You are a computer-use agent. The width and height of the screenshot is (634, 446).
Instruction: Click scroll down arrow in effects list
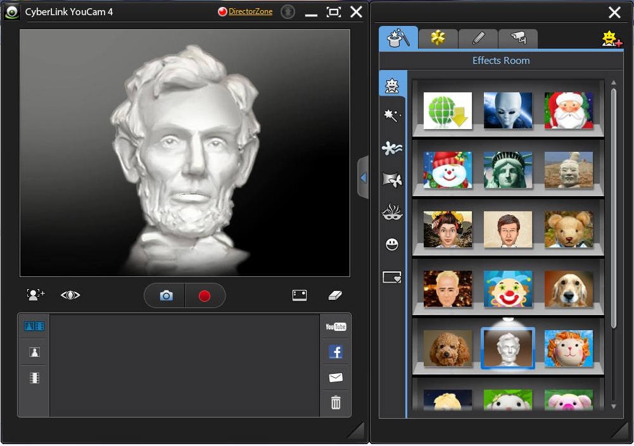coord(614,406)
